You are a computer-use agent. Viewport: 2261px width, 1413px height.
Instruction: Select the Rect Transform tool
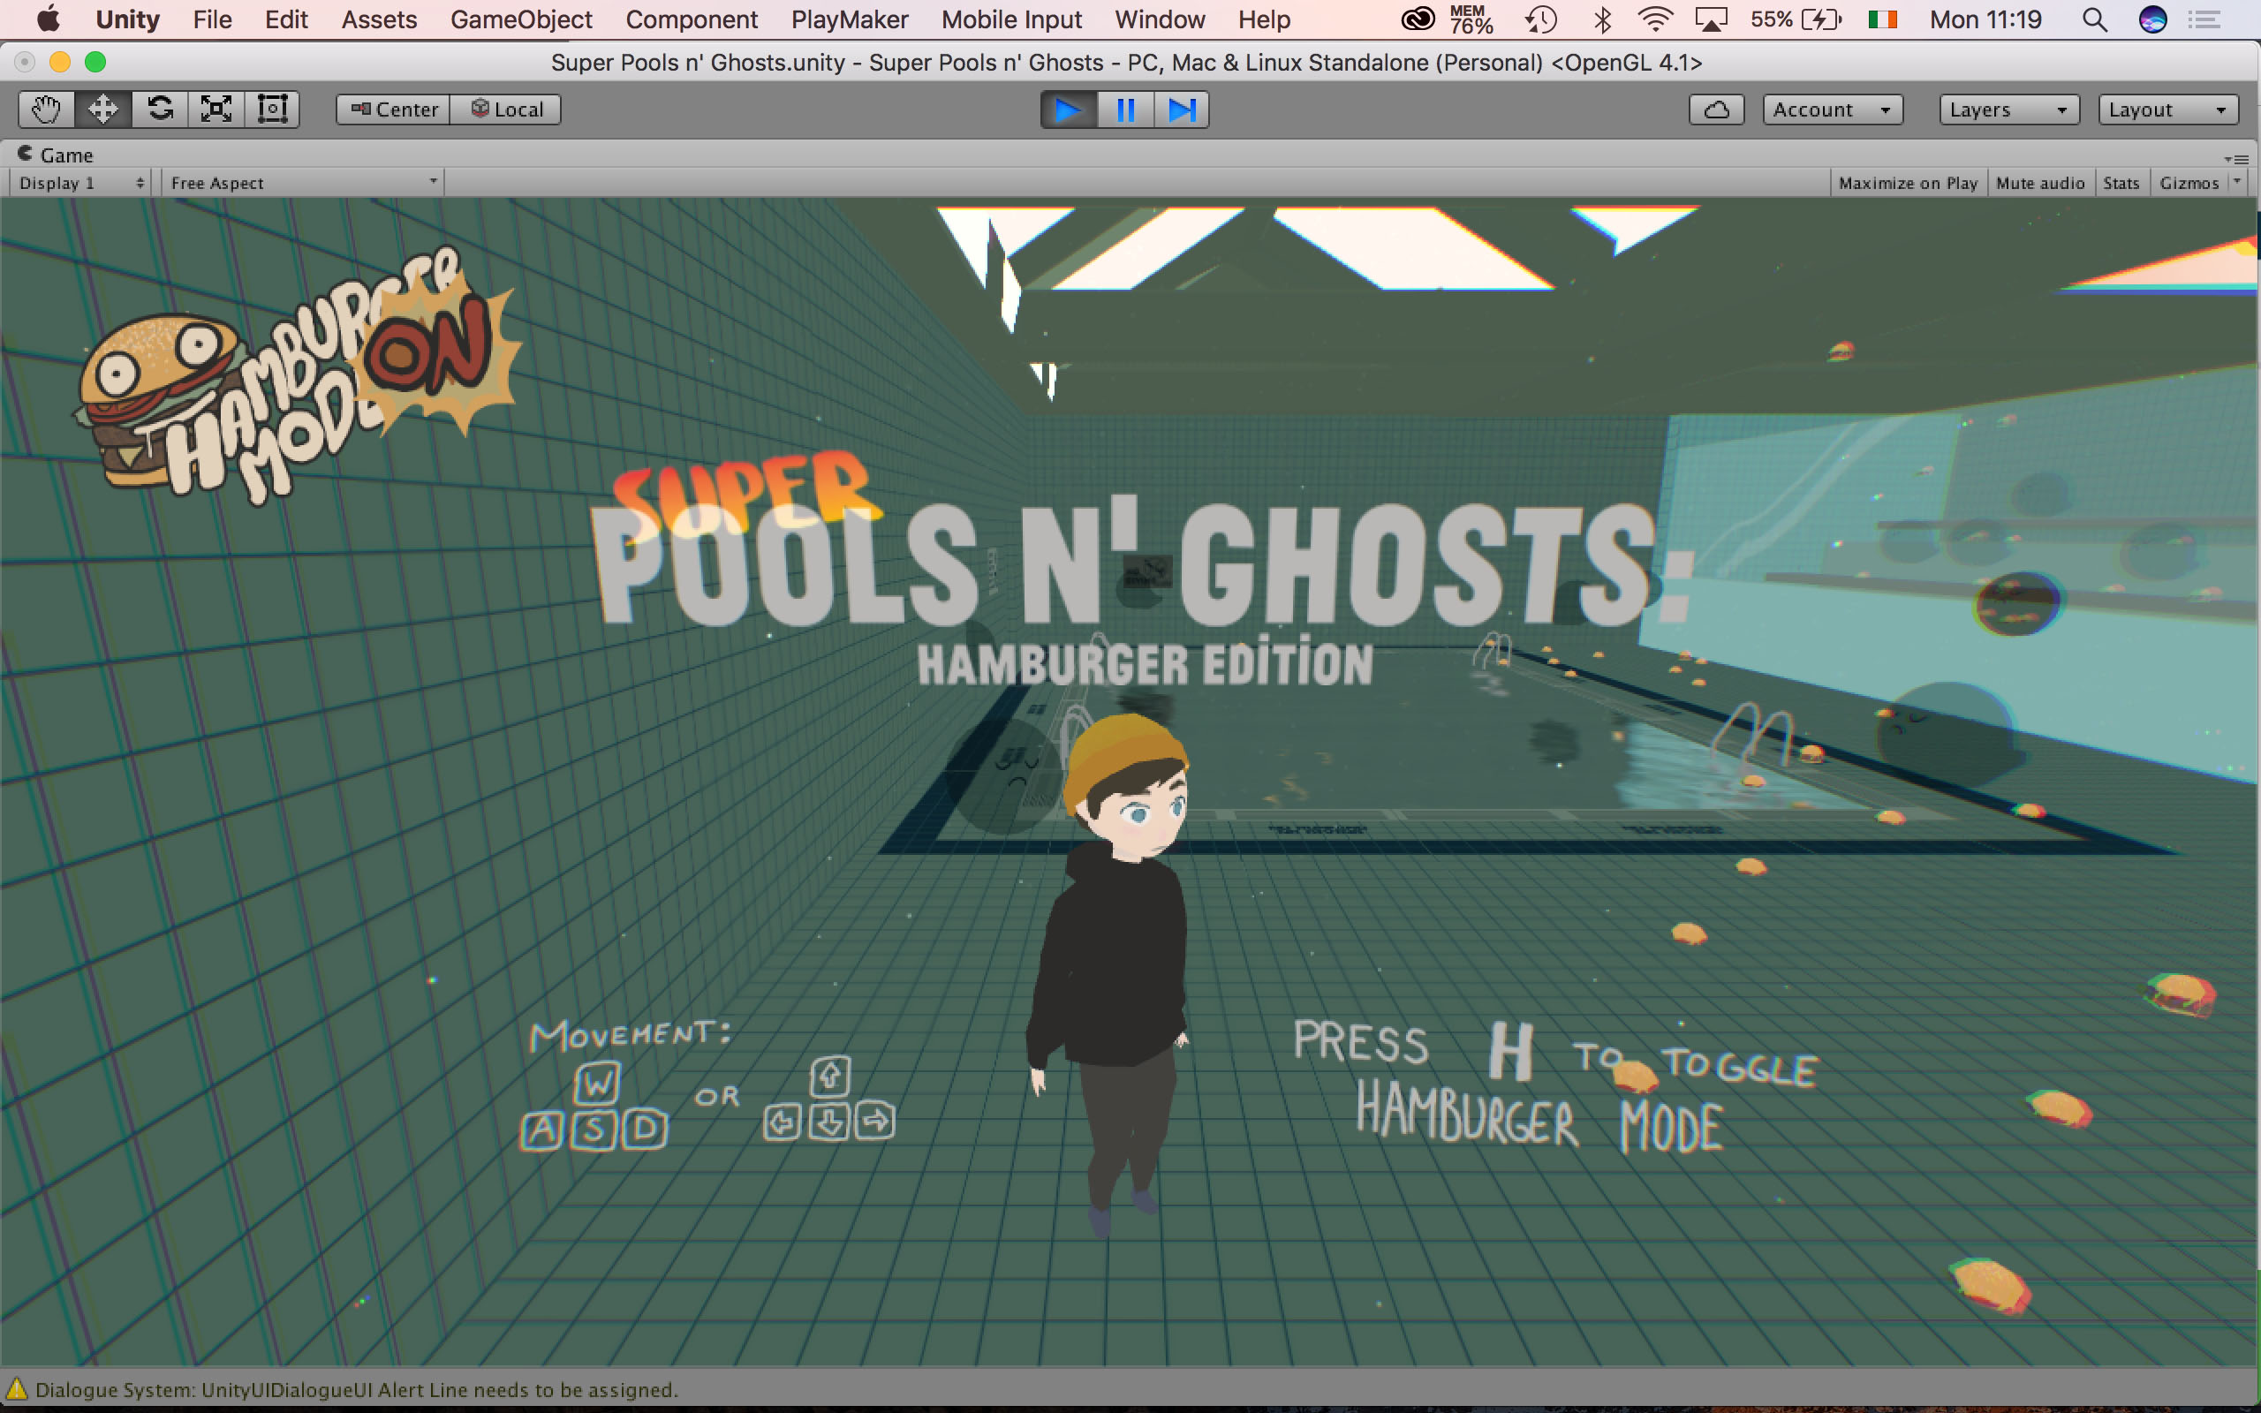(x=272, y=110)
